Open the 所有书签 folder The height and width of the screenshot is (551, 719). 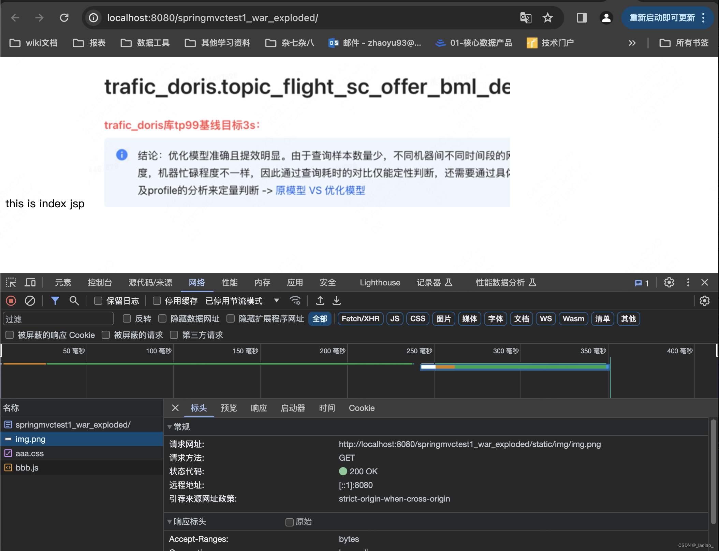click(x=684, y=43)
